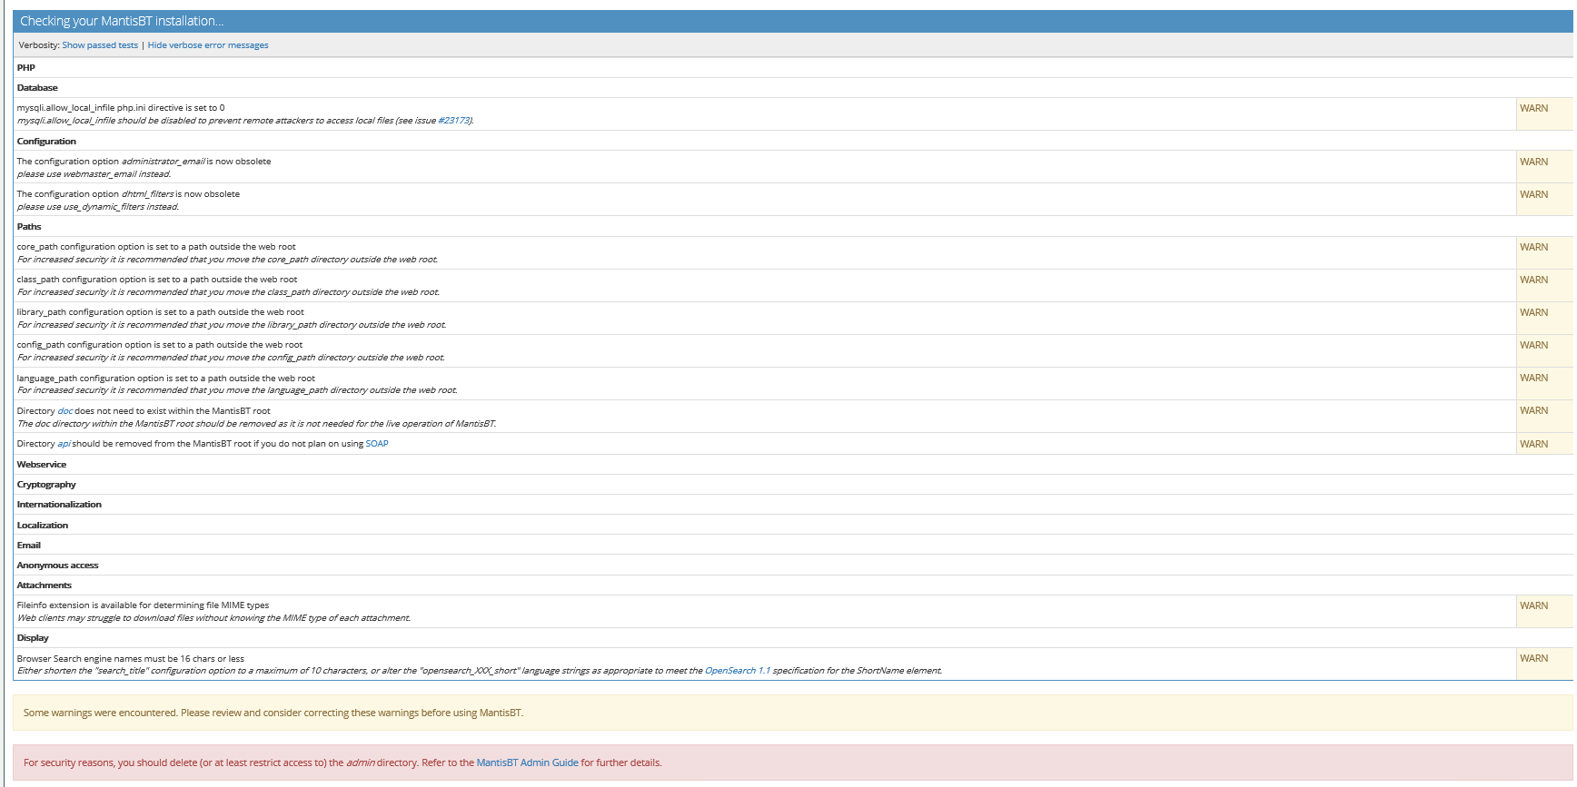1577x787 pixels.
Task: Select the Cryptography section header
Action: [46, 485]
